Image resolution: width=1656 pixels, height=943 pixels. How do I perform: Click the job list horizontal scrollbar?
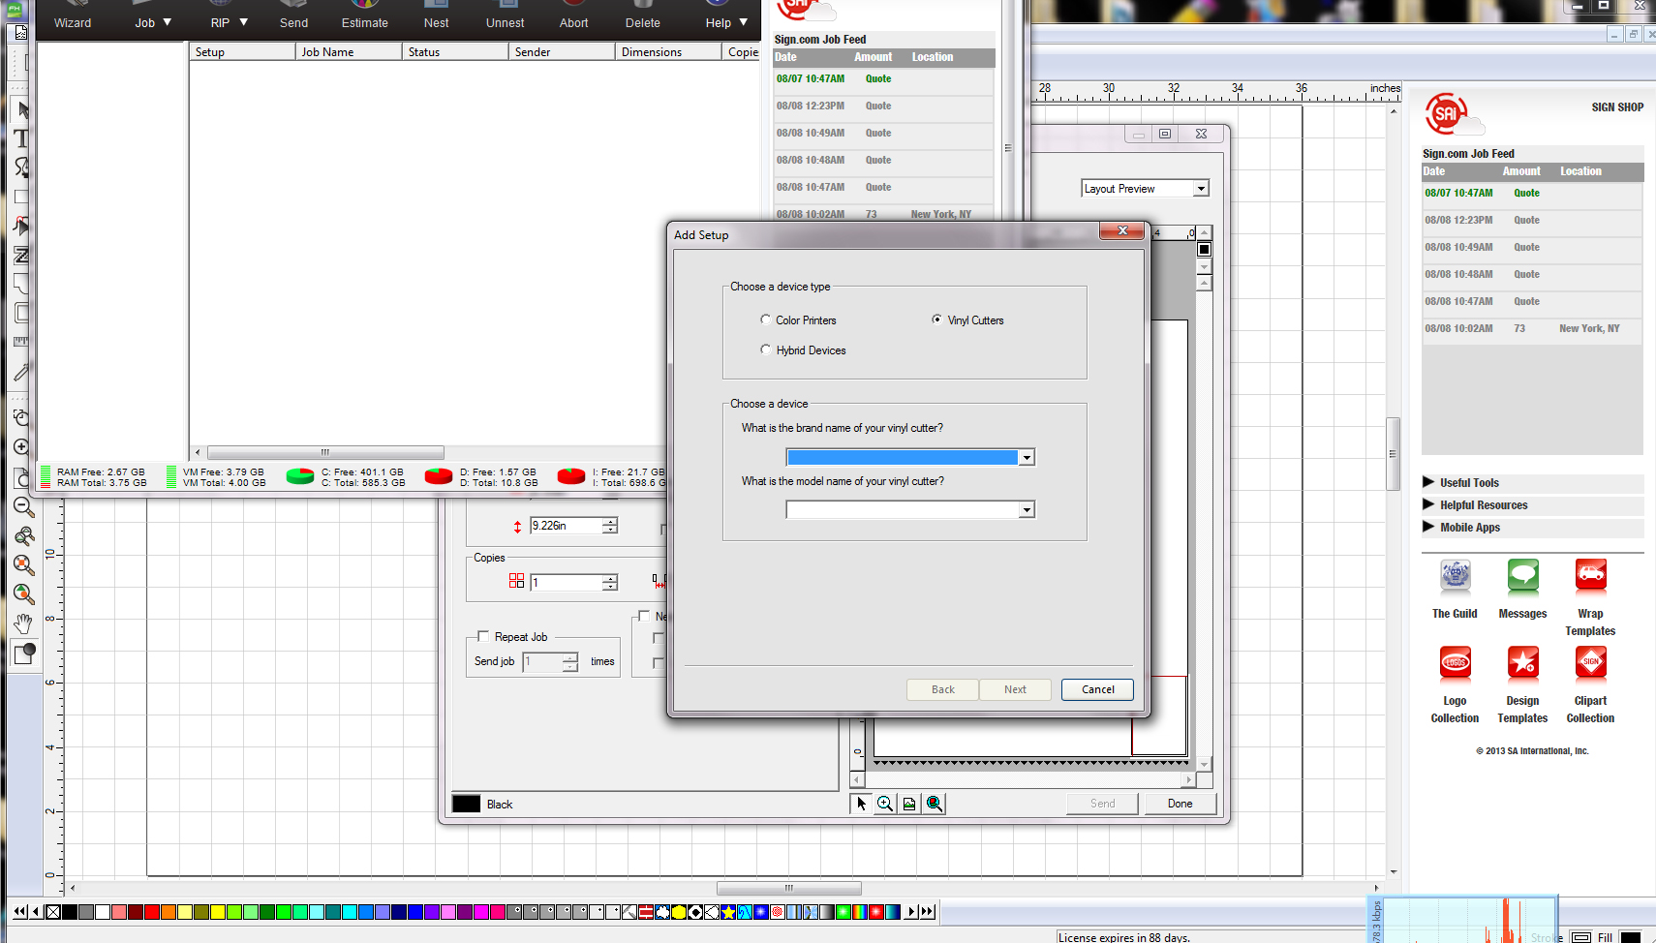325,452
